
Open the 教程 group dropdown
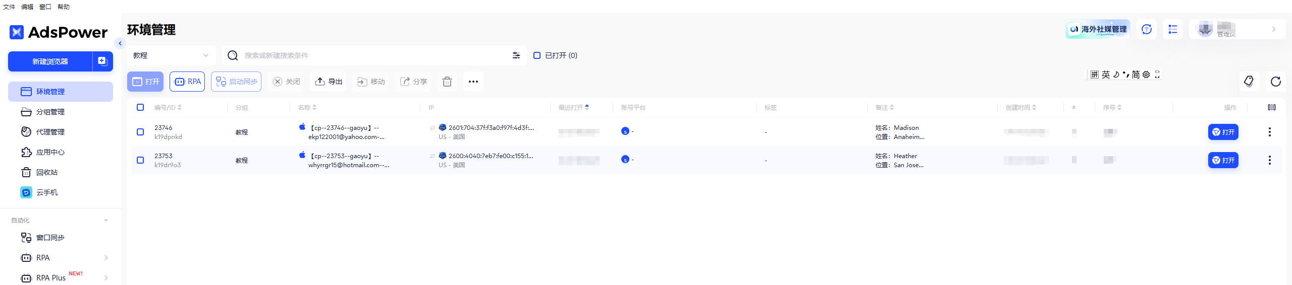point(171,55)
